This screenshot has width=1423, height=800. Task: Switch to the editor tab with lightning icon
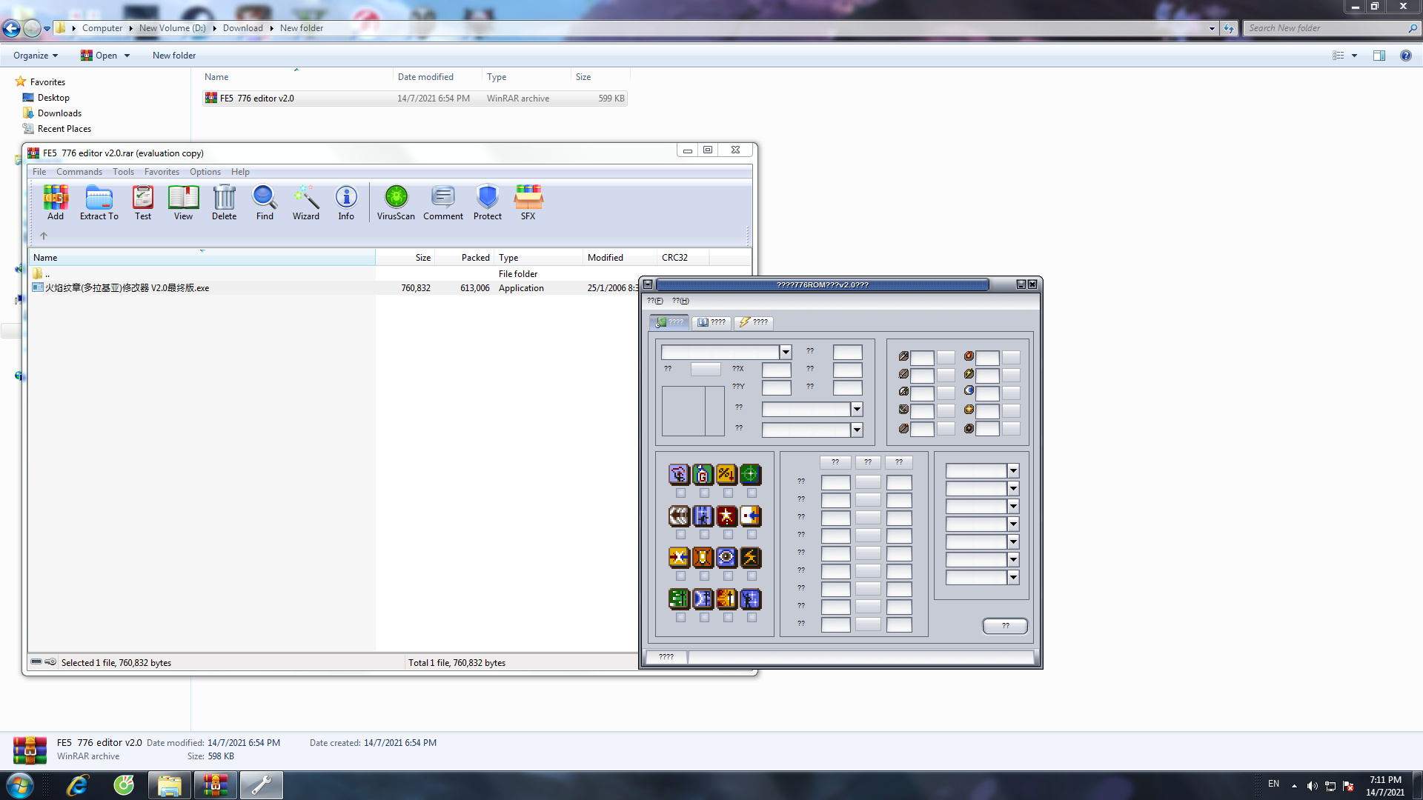[x=754, y=322]
